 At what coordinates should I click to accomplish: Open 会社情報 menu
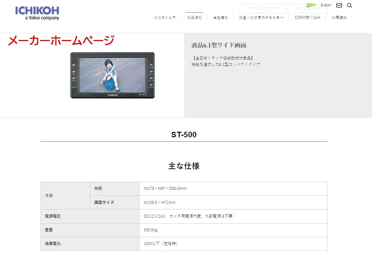point(221,17)
